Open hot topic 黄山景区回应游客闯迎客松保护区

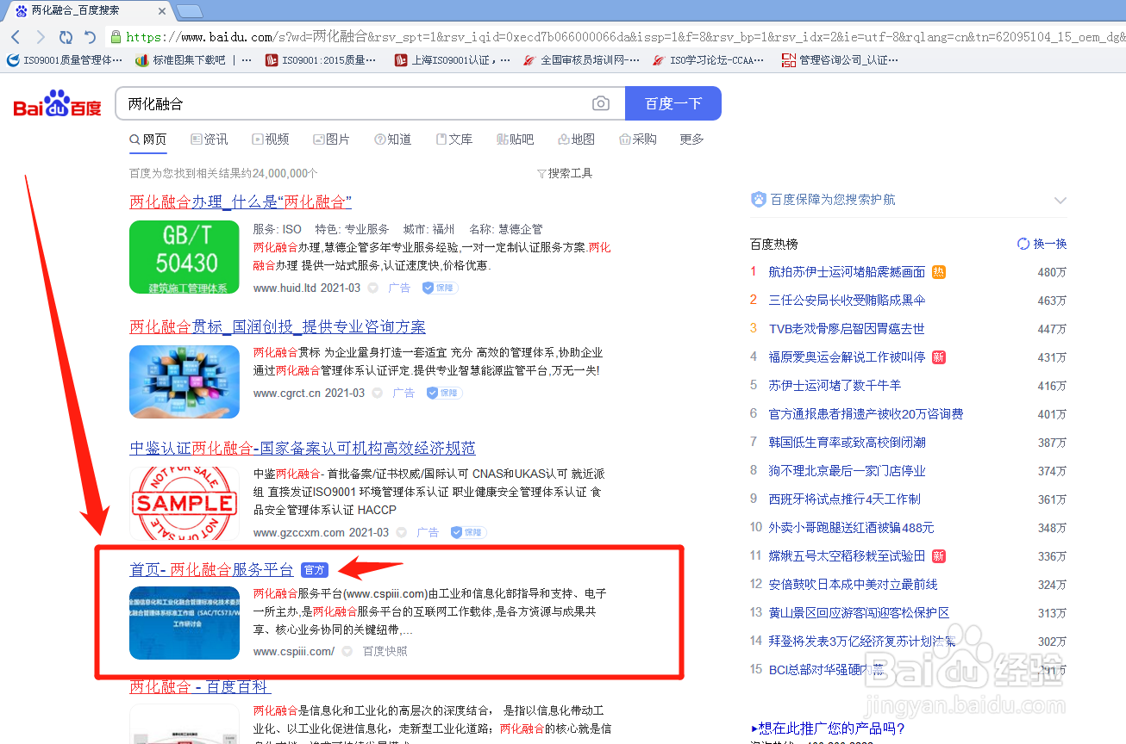tap(859, 613)
